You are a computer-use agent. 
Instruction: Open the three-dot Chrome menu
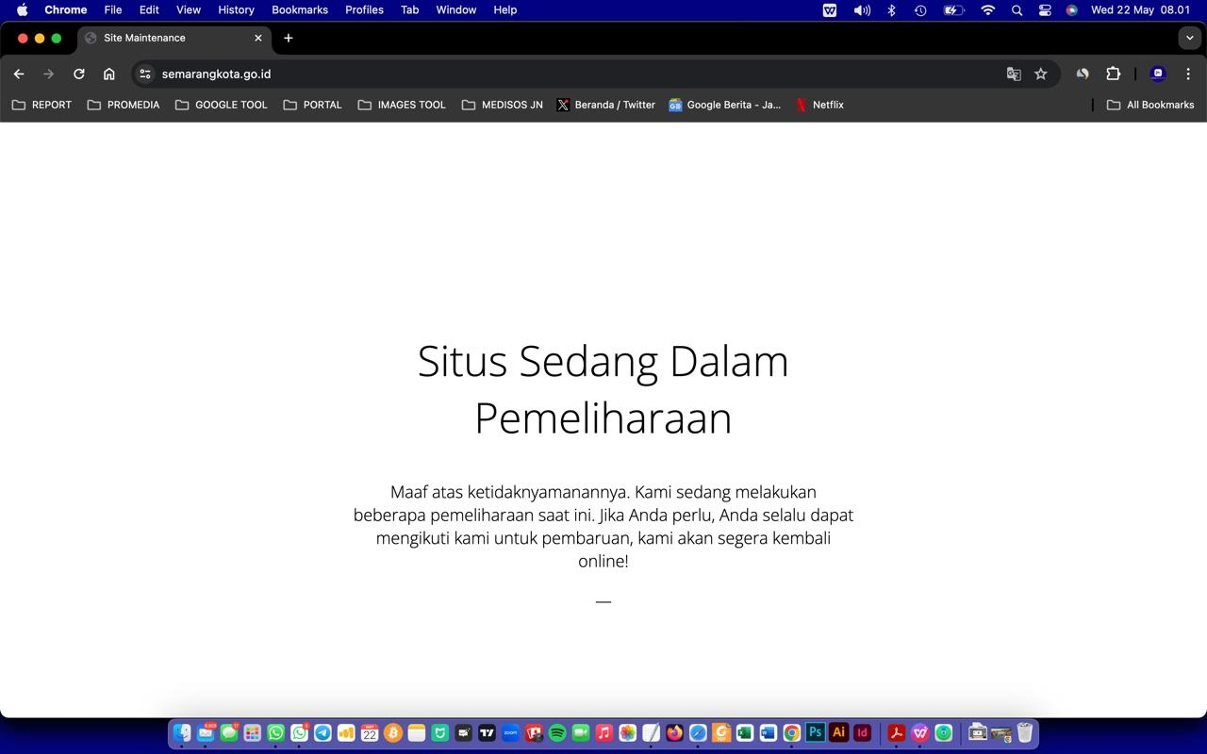point(1188,74)
